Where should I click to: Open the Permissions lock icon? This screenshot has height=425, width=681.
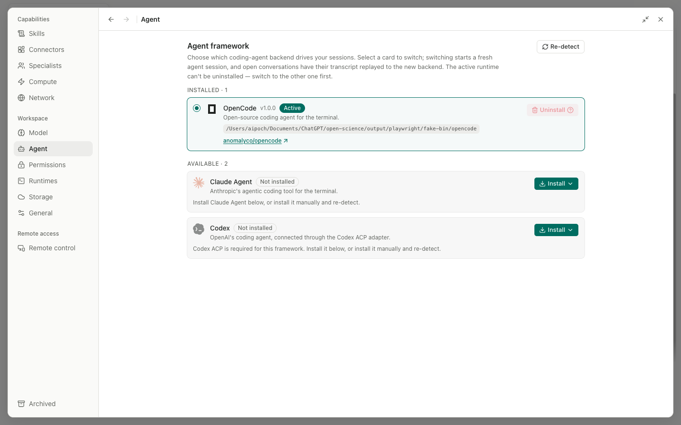click(x=21, y=165)
